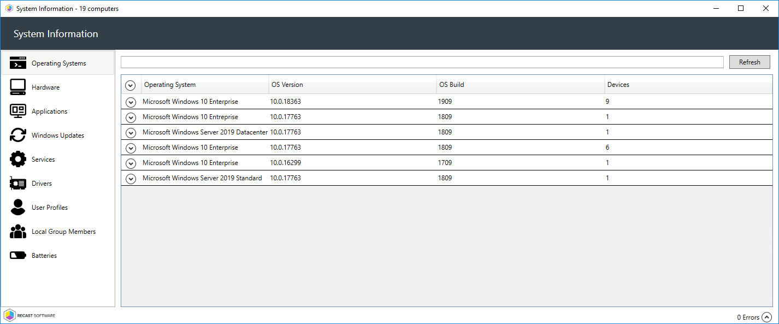Click OS build 1909 cell
Screen dimensions: 779x324
(x=445, y=102)
